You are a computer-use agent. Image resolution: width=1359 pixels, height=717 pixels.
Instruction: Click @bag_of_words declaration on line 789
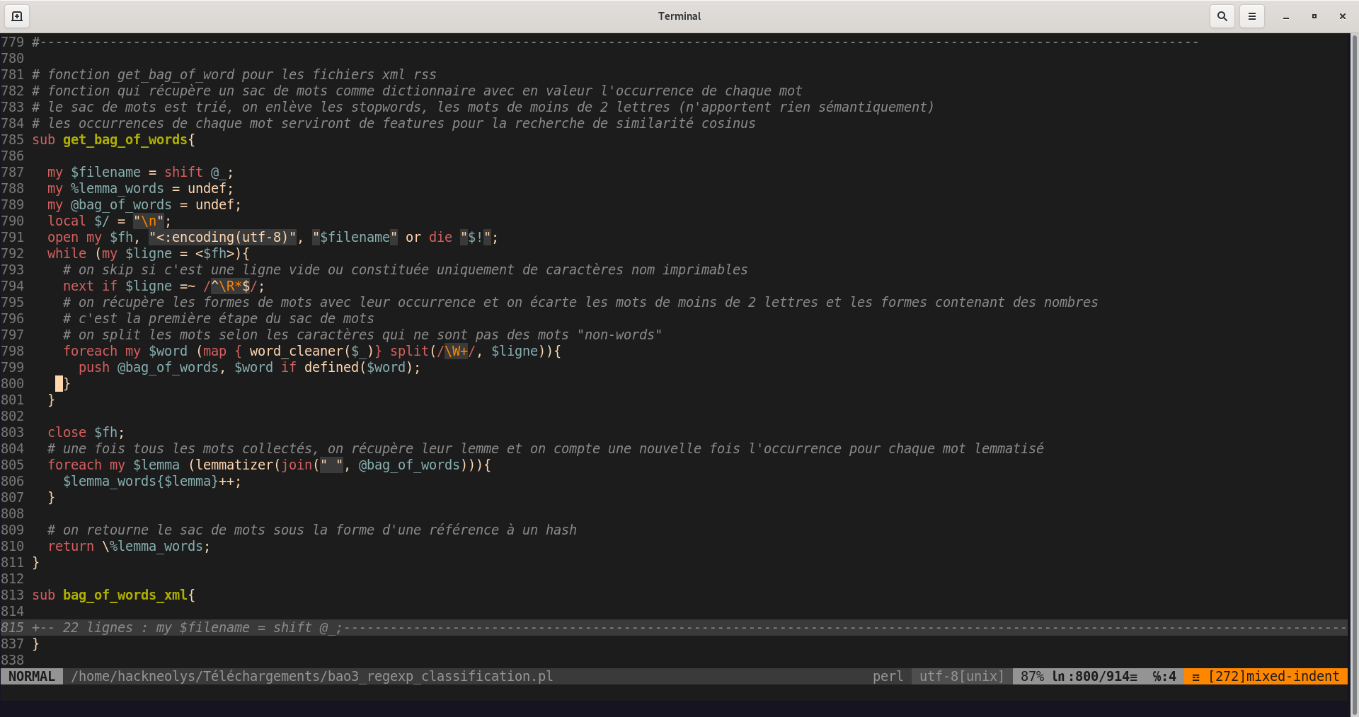click(x=121, y=204)
